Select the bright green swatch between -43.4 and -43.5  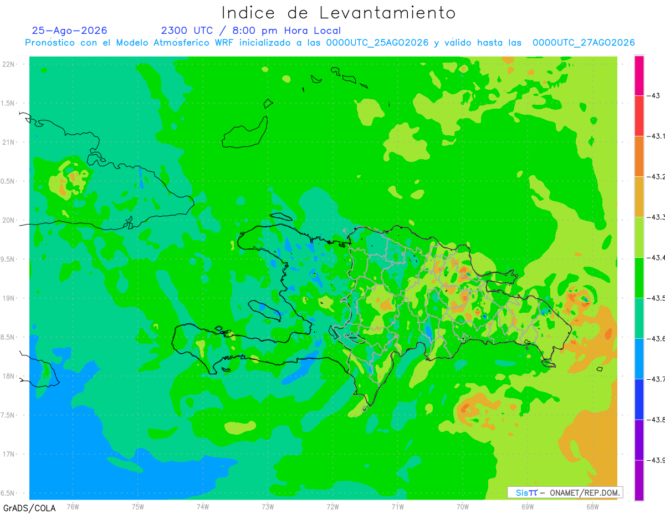click(x=639, y=278)
